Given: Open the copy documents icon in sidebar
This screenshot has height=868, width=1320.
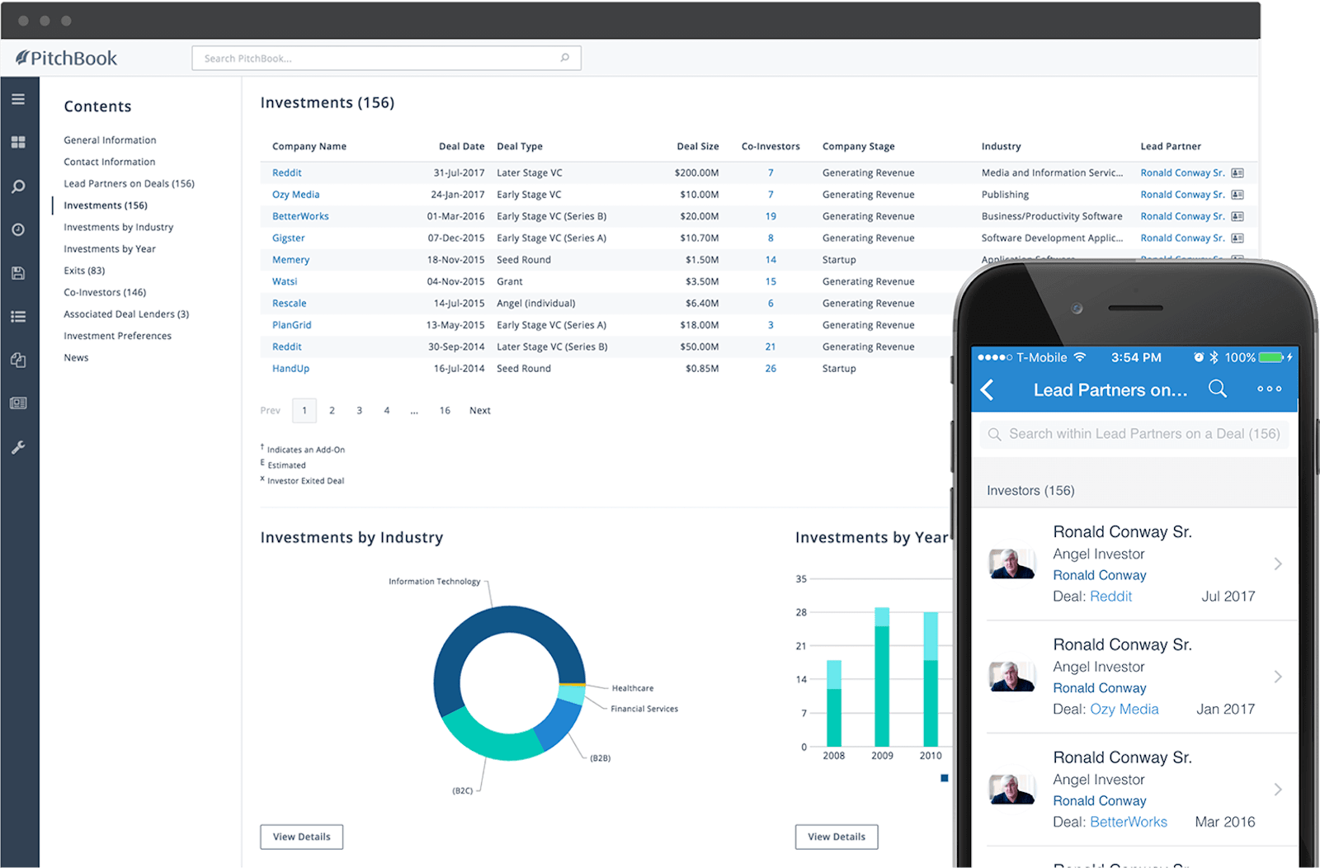Looking at the screenshot, I should coord(18,361).
